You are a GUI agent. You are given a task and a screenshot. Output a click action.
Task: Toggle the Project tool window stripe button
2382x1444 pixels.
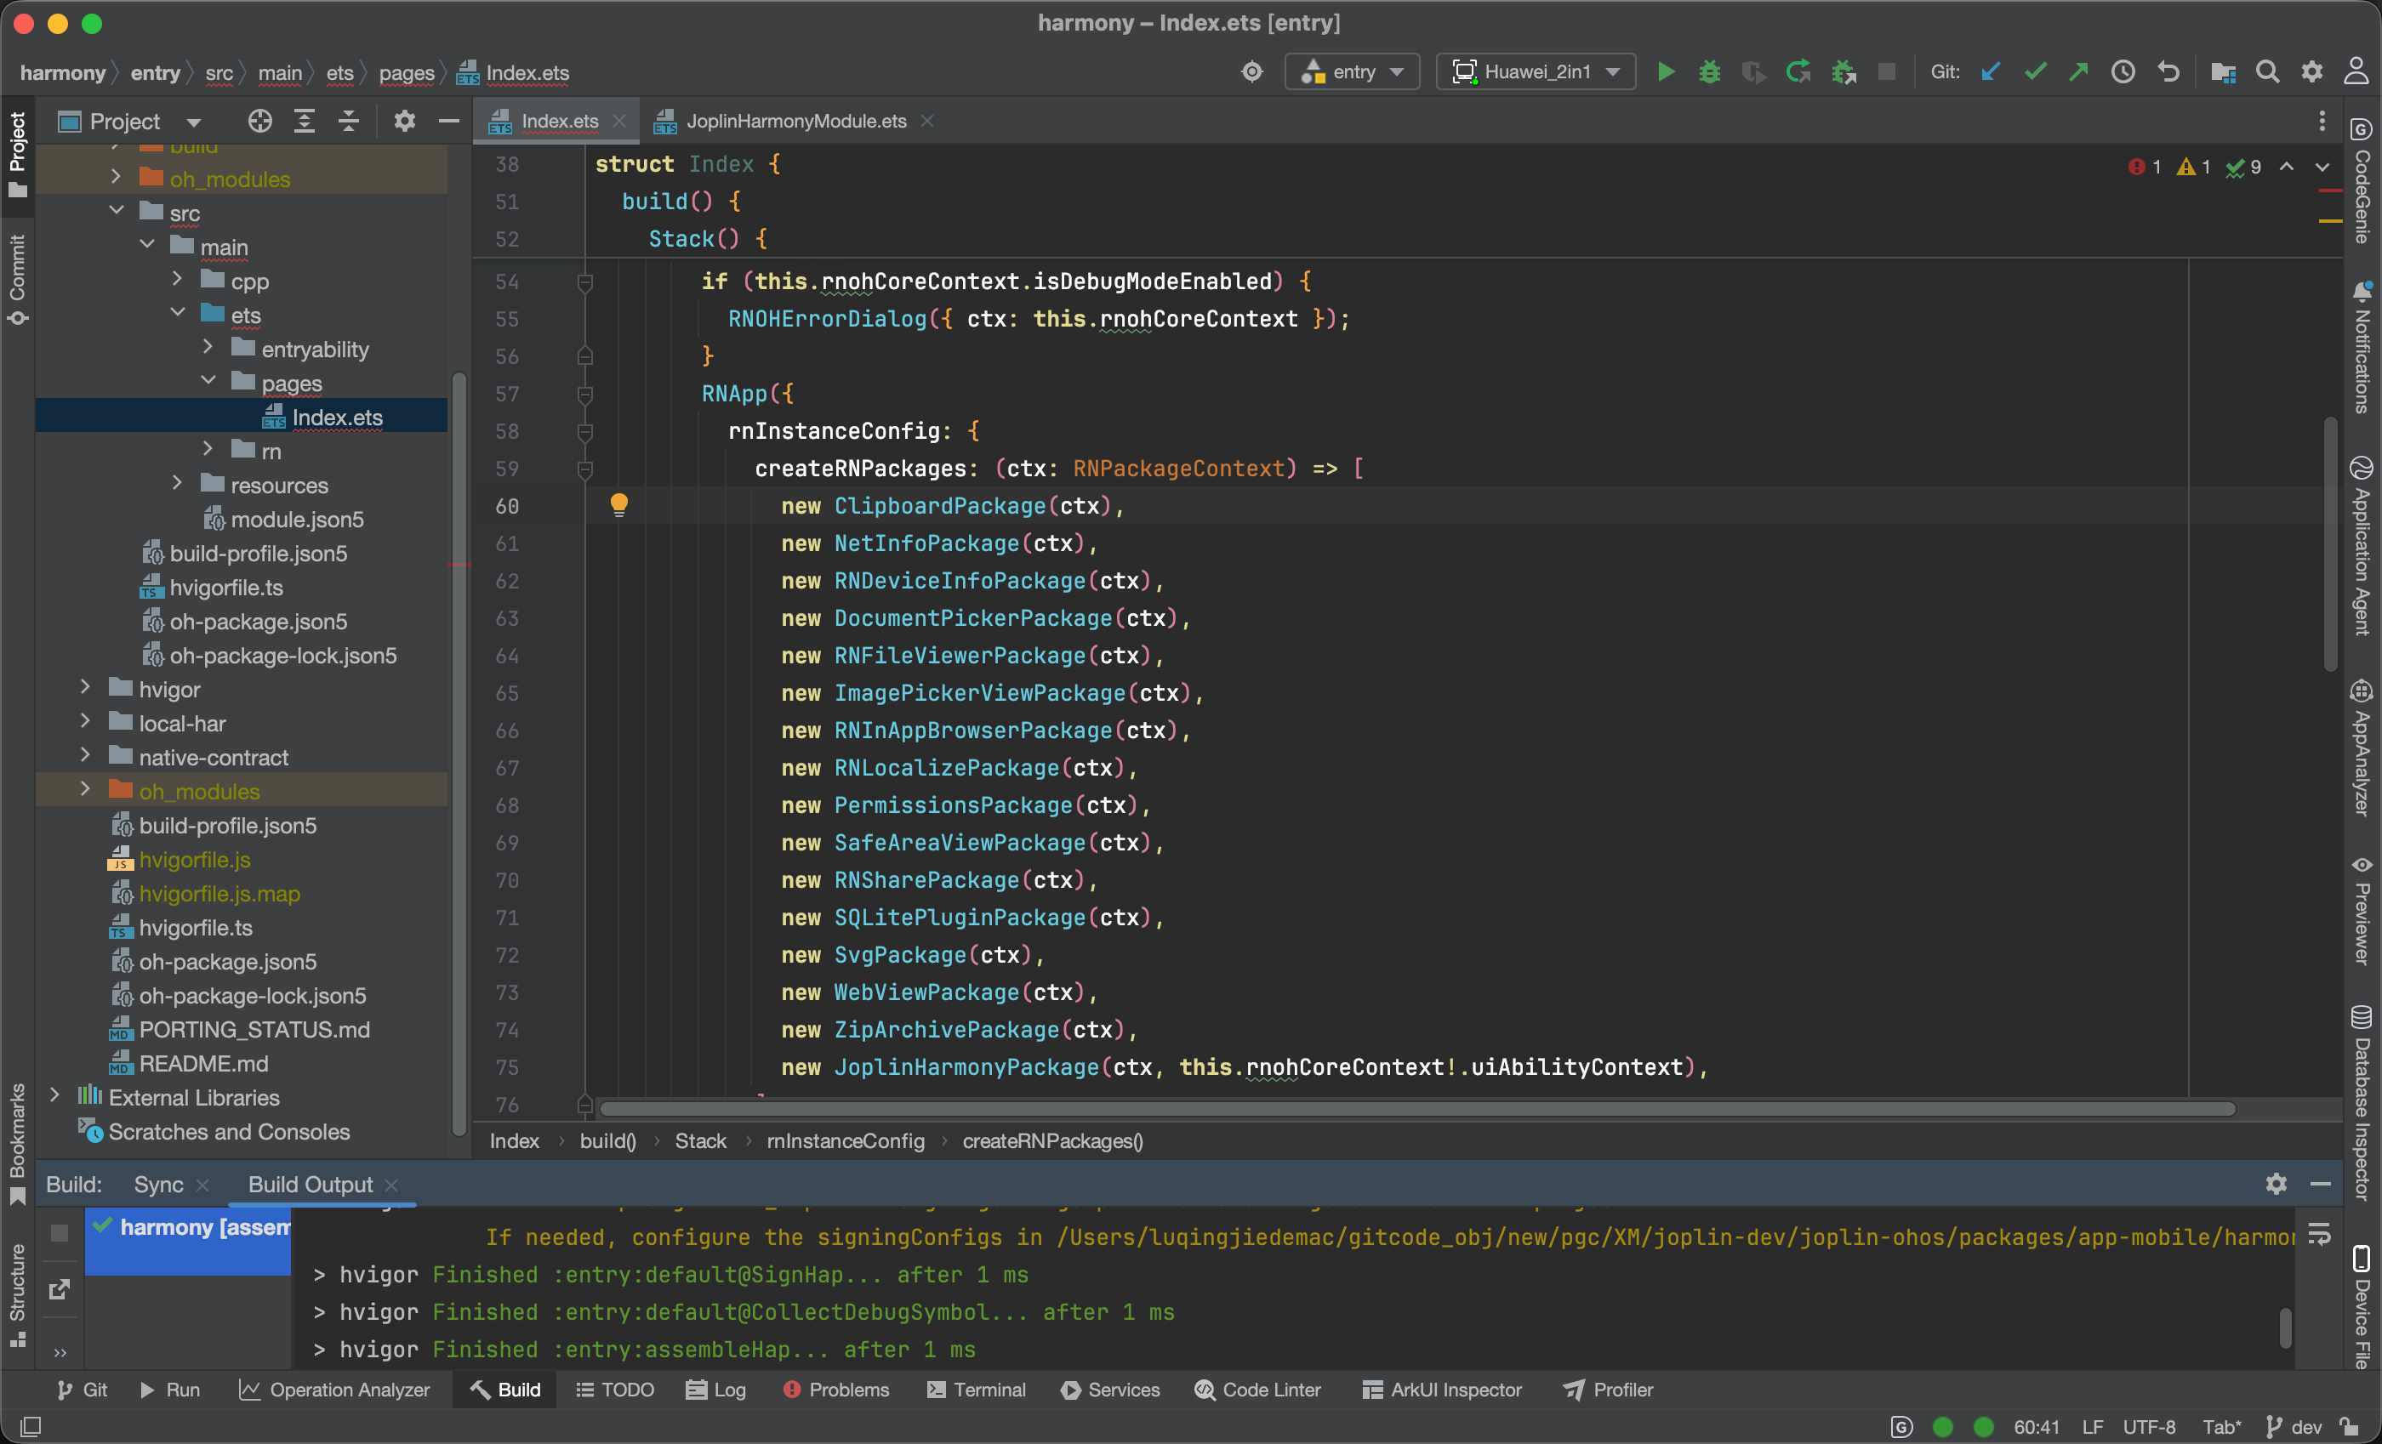pos(17,155)
